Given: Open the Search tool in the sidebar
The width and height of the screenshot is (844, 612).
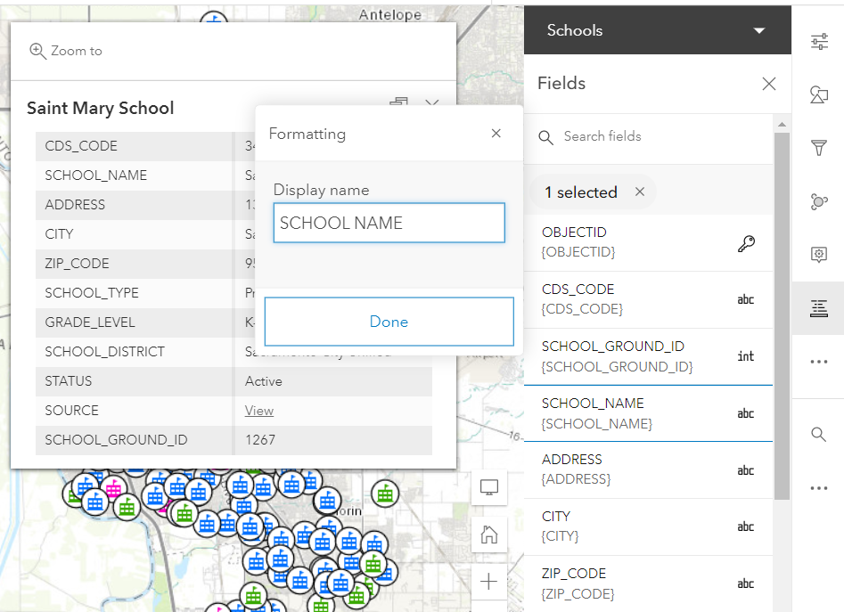Looking at the screenshot, I should click(818, 435).
